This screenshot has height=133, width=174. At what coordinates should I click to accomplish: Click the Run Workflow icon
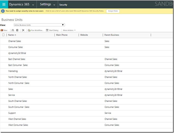(x=29, y=30)
